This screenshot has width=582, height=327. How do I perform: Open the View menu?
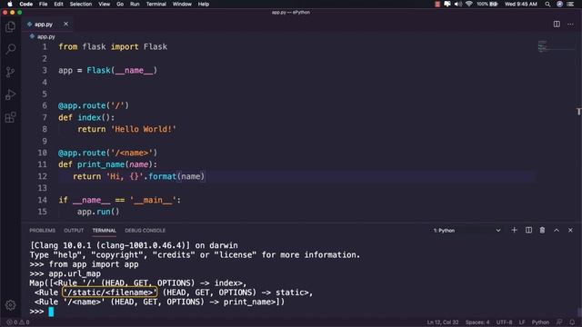pos(104,4)
